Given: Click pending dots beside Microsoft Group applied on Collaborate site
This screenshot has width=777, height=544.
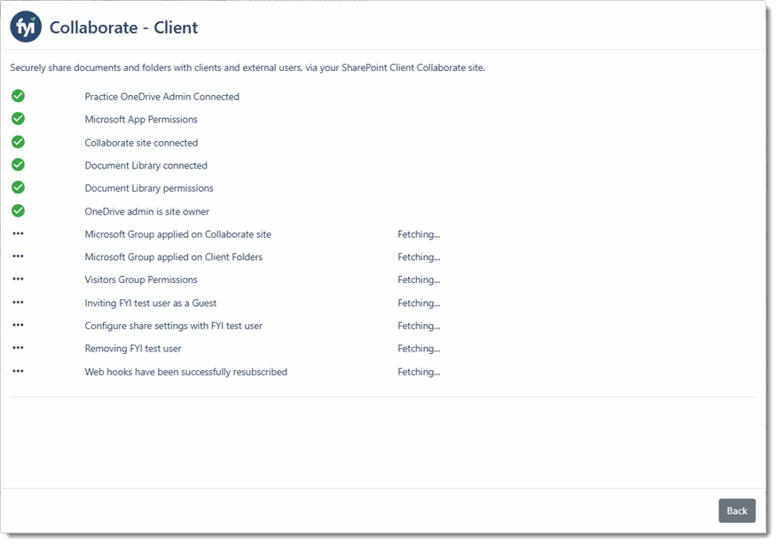Looking at the screenshot, I should click(x=19, y=233).
